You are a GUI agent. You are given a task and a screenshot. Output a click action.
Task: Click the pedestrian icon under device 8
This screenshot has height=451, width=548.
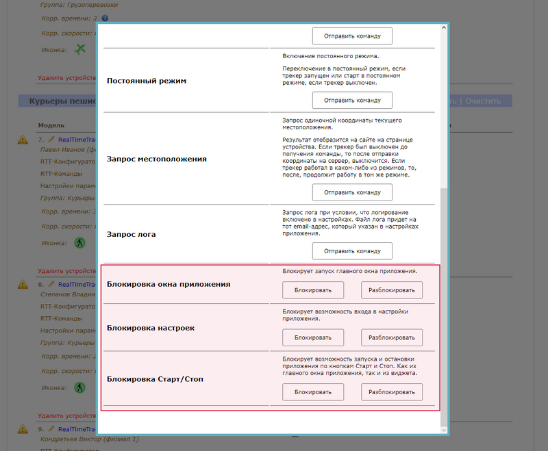tap(80, 387)
